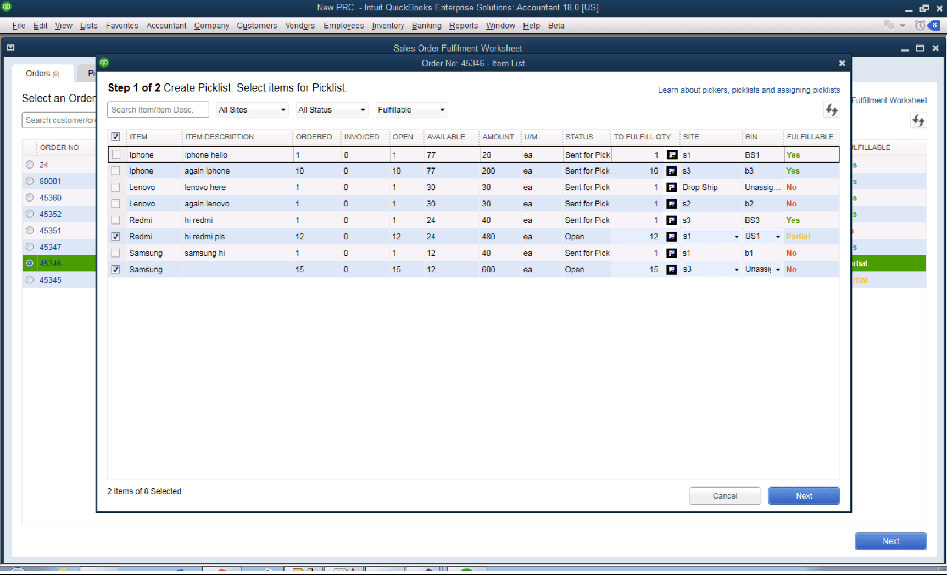This screenshot has height=576, width=947.
Task: Toggle the select-all checkbox in the table header
Action: click(116, 137)
